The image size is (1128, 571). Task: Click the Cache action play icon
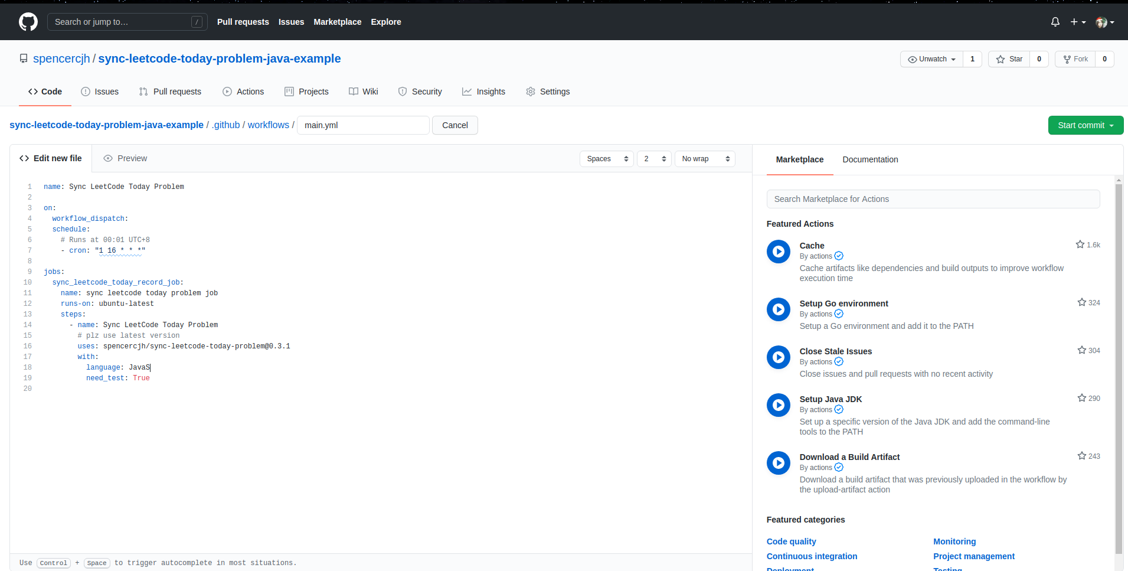pos(779,252)
